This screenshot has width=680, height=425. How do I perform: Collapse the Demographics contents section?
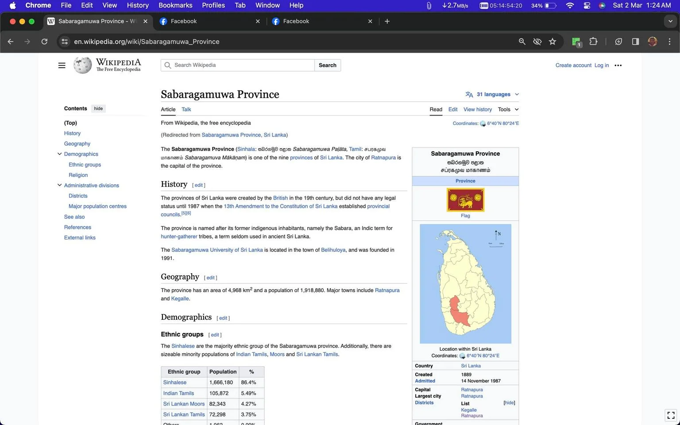pos(59,154)
